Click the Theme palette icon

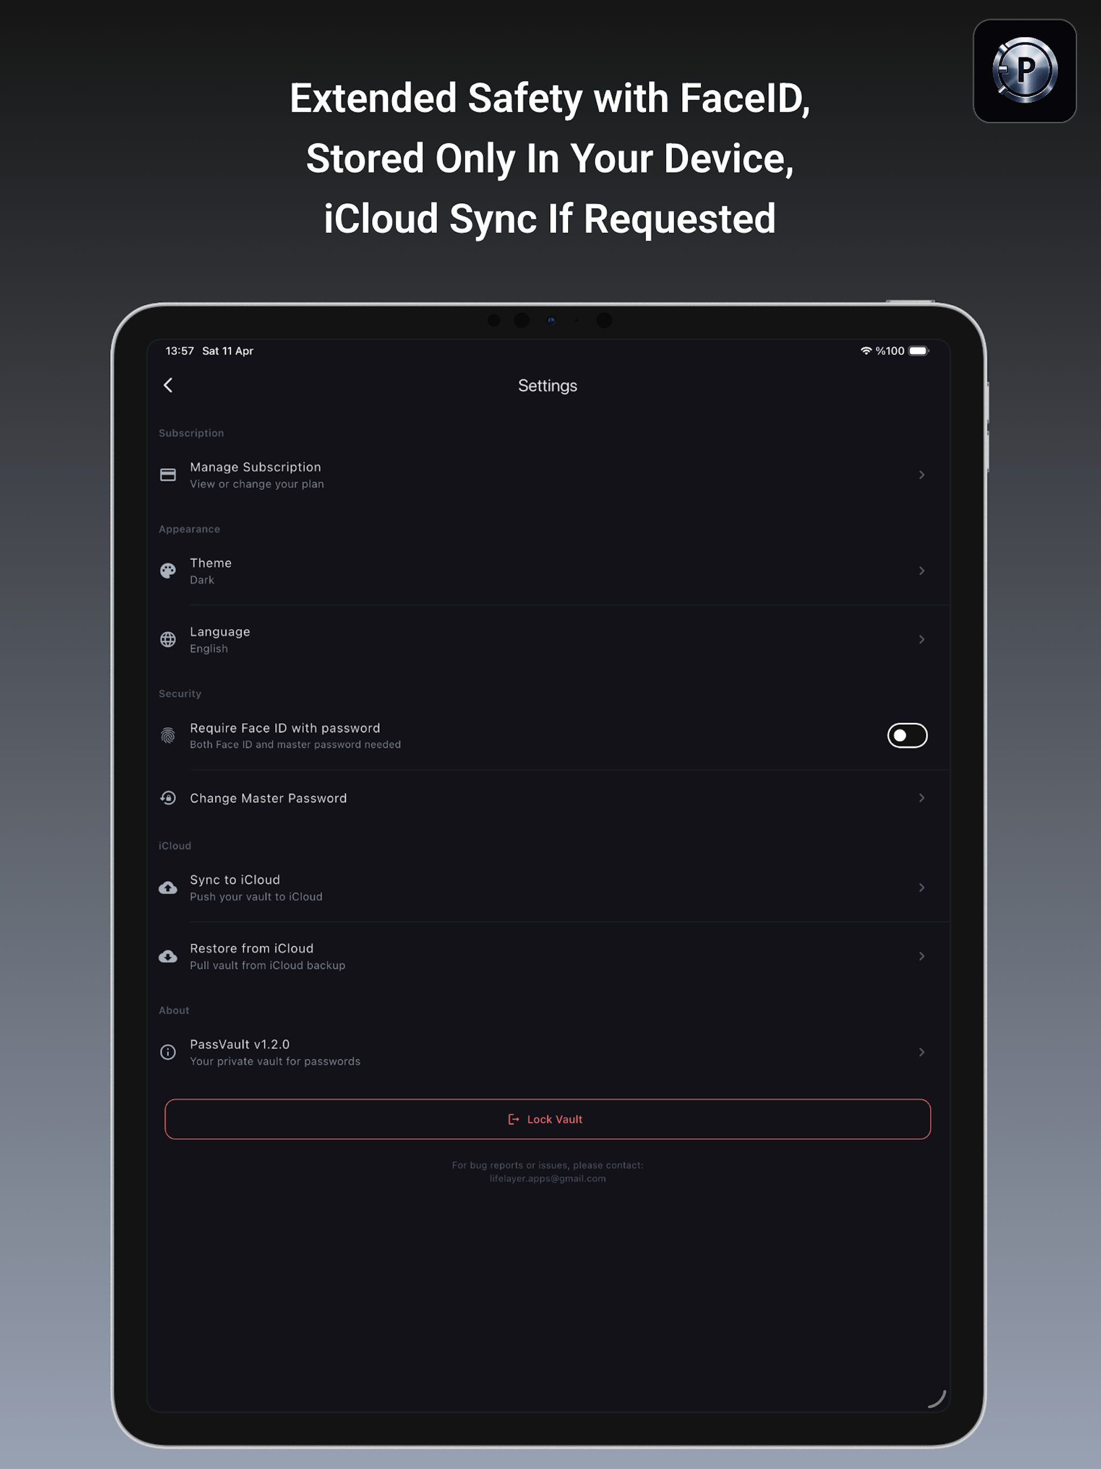(168, 571)
